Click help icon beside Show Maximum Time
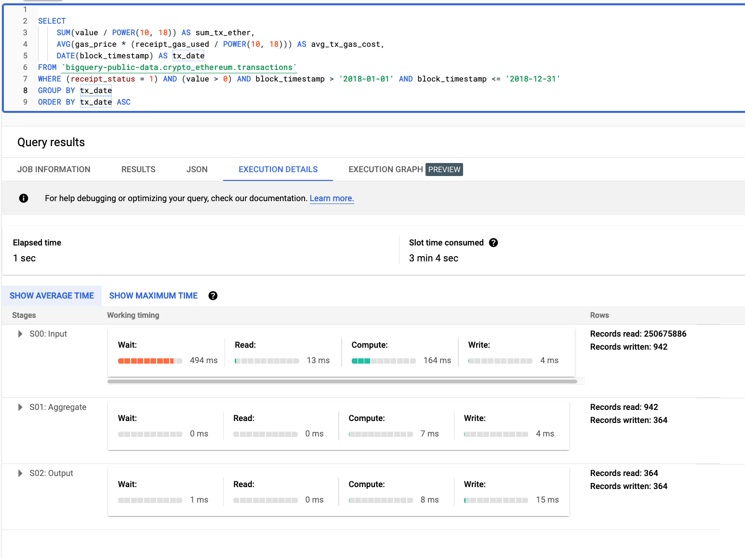 (x=213, y=296)
